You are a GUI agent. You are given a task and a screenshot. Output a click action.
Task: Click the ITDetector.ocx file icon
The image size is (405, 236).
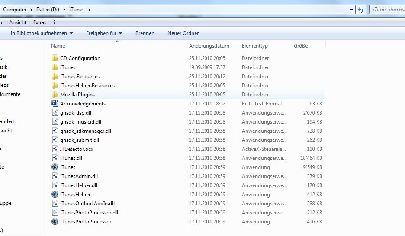coord(55,149)
